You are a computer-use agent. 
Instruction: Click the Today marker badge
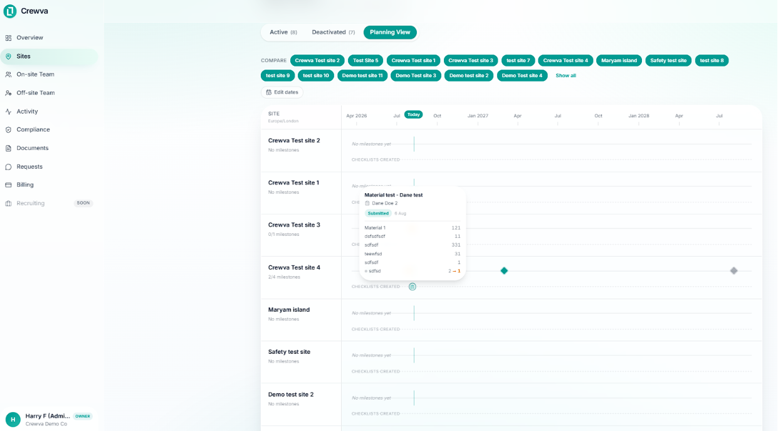pyautogui.click(x=413, y=114)
